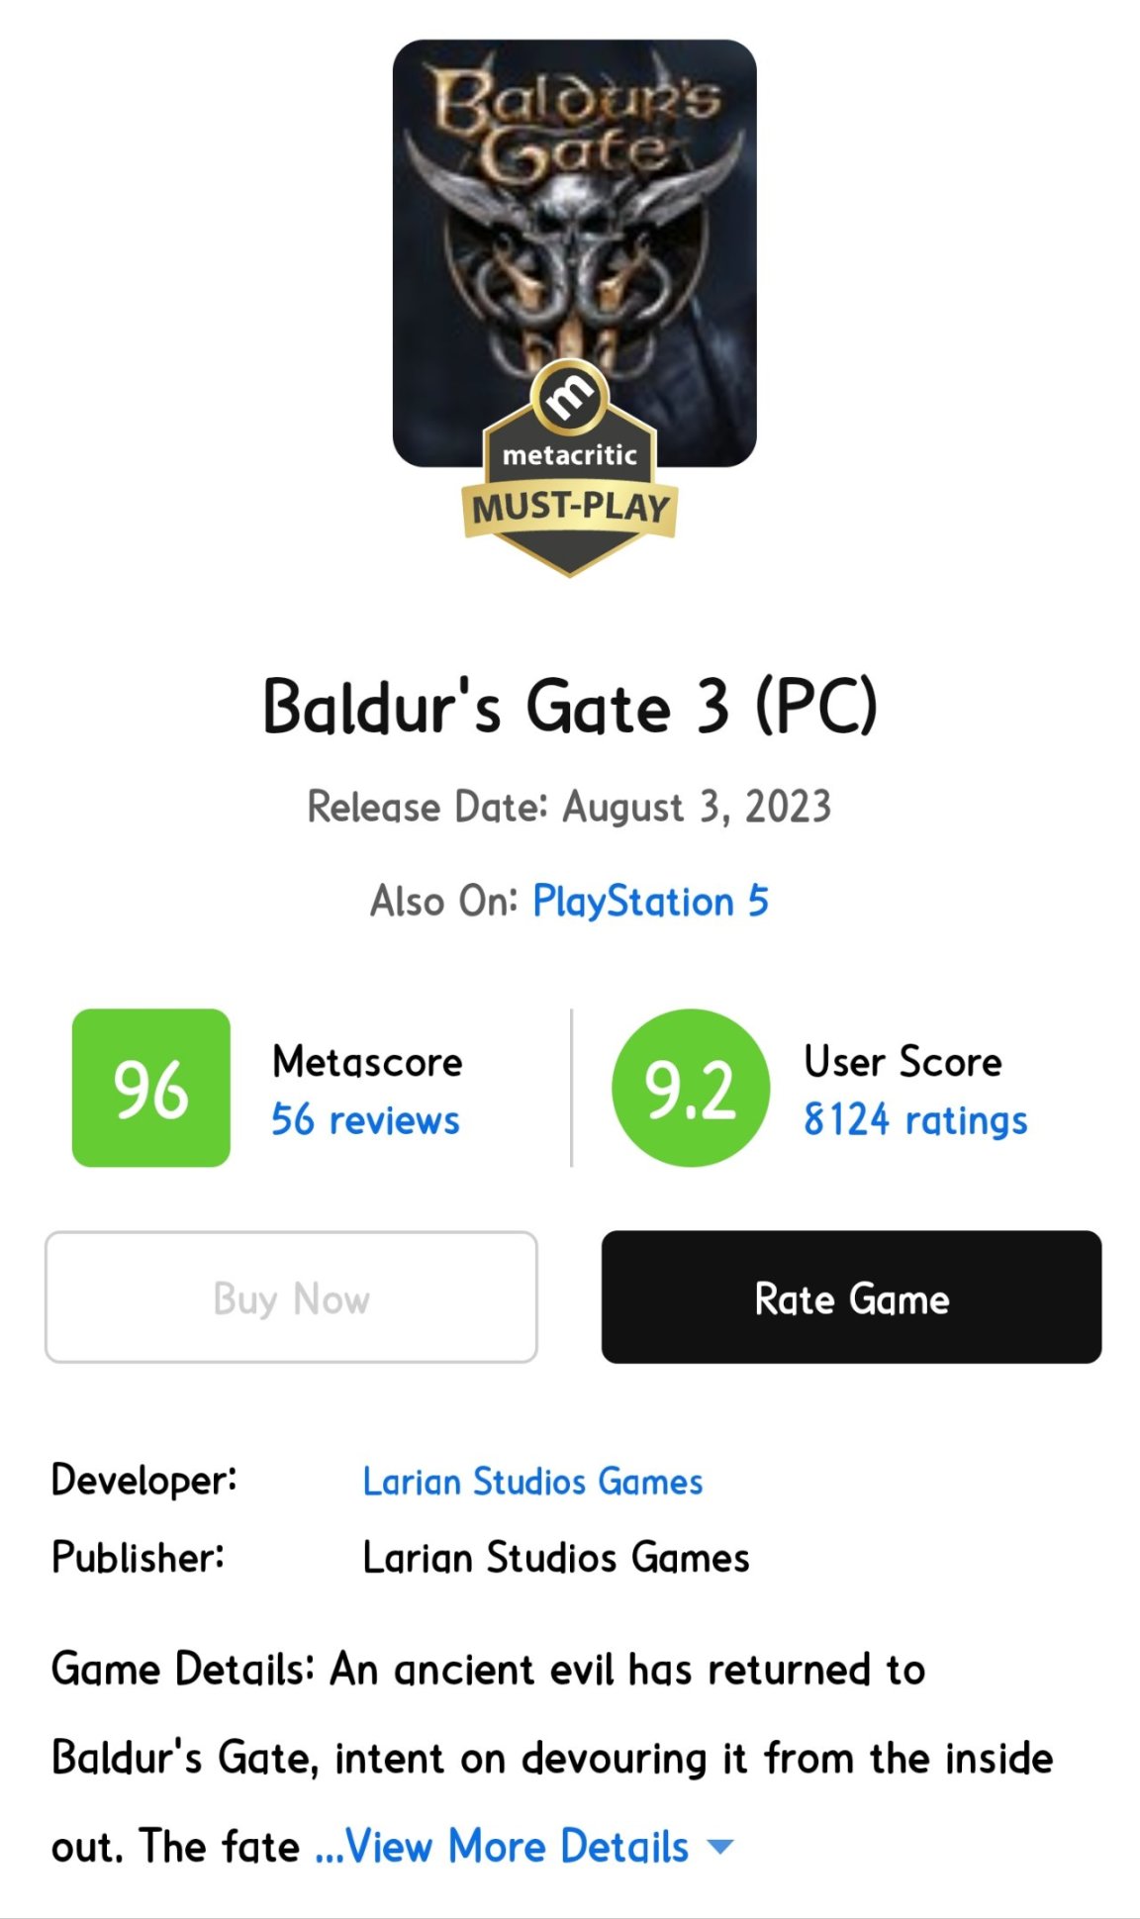1140x1919 pixels.
Task: Click the Baldur's Gate 3 (PC) title
Action: pos(570,707)
